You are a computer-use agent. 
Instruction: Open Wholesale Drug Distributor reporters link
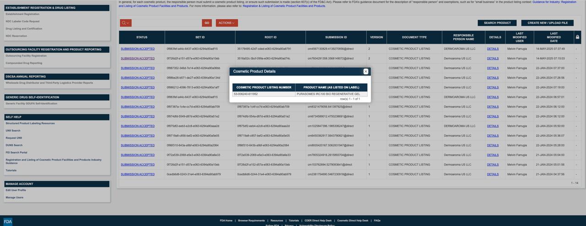pyautogui.click(x=49, y=83)
